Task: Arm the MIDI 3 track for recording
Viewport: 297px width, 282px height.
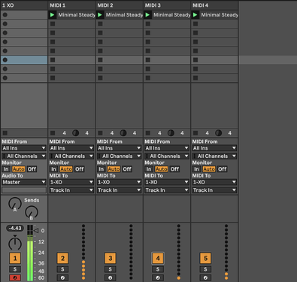Action: point(158,277)
